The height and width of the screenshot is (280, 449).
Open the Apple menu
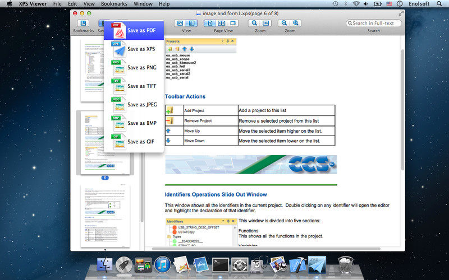point(10,4)
